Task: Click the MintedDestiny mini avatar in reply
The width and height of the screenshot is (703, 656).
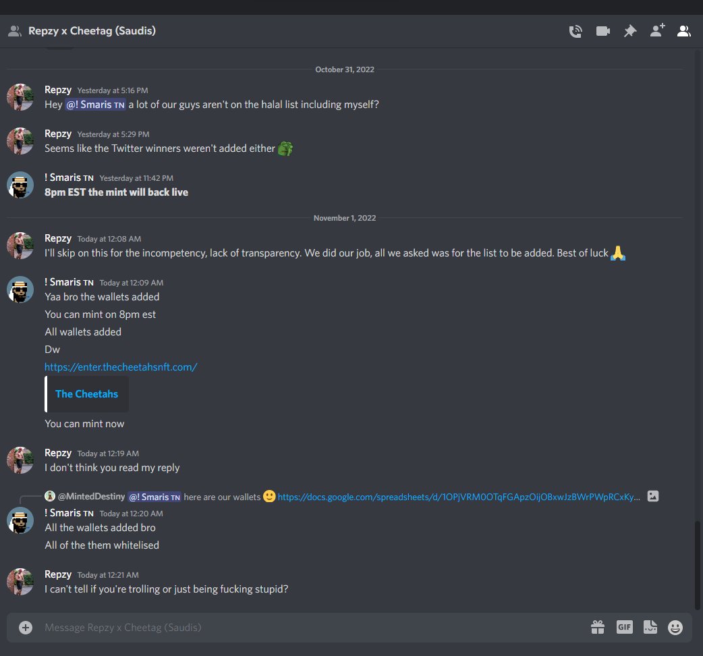Action: (50, 496)
